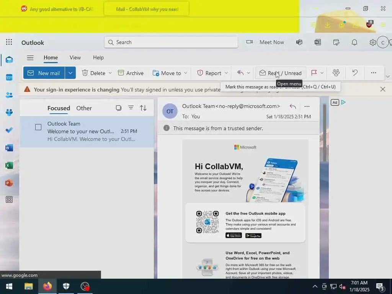Screen dimensions: 392x294
Task: Open My Day icon in header
Action: coord(336,42)
